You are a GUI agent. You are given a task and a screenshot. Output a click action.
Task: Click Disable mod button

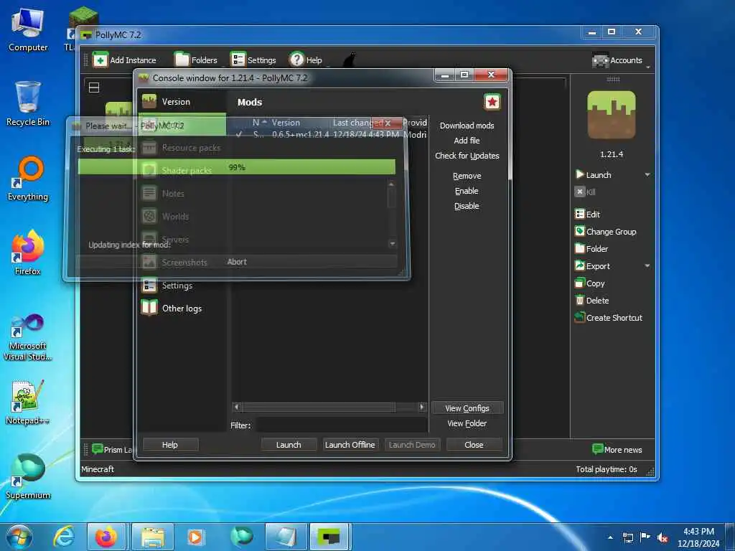(467, 206)
